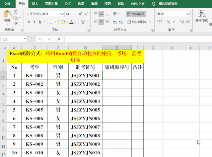Click the Insert Function fx icon
212x157 pixels.
pyautogui.click(x=59, y=39)
